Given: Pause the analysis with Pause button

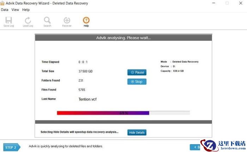Looking at the screenshot, I should point(137,72).
